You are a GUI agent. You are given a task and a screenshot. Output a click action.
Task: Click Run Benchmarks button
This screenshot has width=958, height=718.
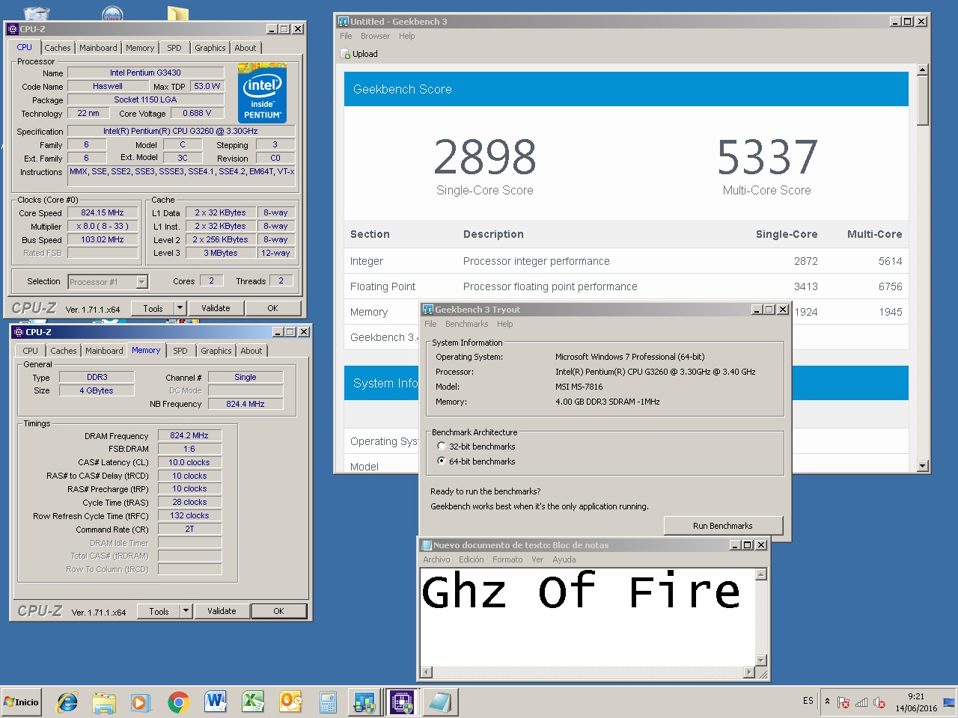pyautogui.click(x=723, y=526)
